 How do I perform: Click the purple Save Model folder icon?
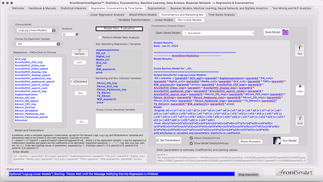tap(285, 32)
